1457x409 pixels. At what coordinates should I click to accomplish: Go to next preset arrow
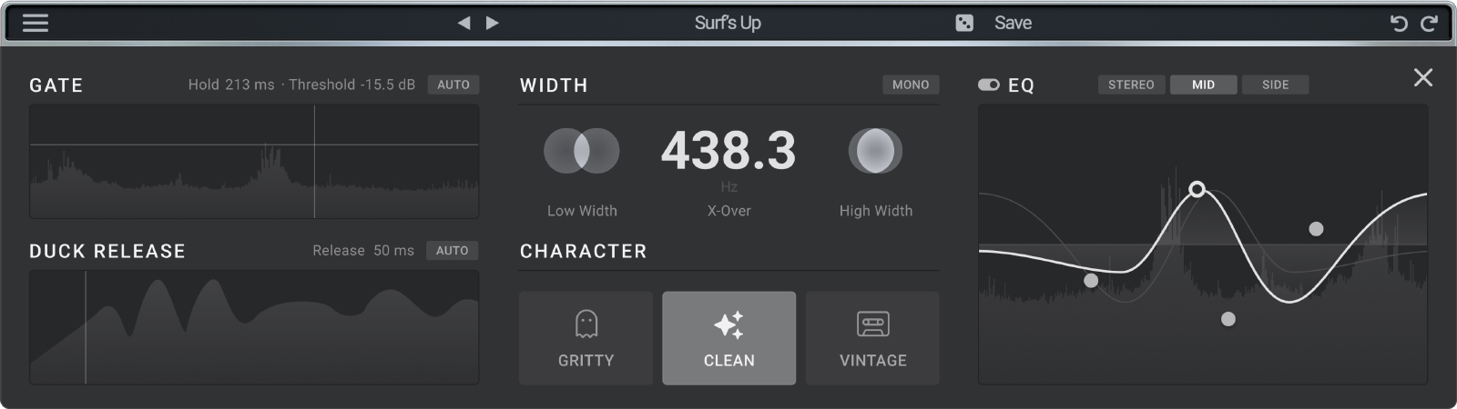[x=493, y=23]
